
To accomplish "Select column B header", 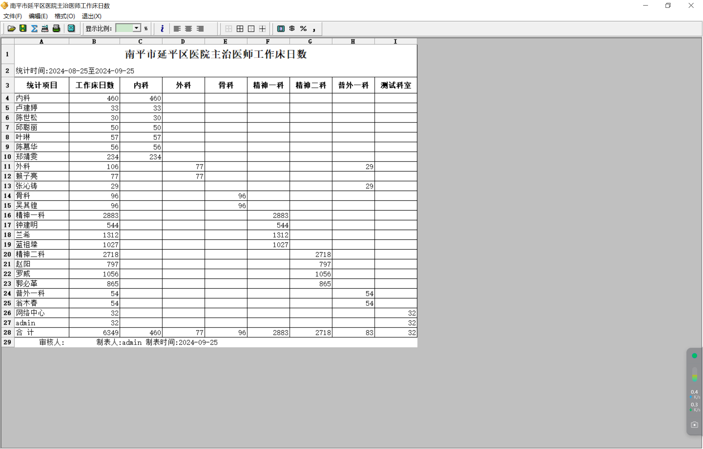I will pos(94,41).
